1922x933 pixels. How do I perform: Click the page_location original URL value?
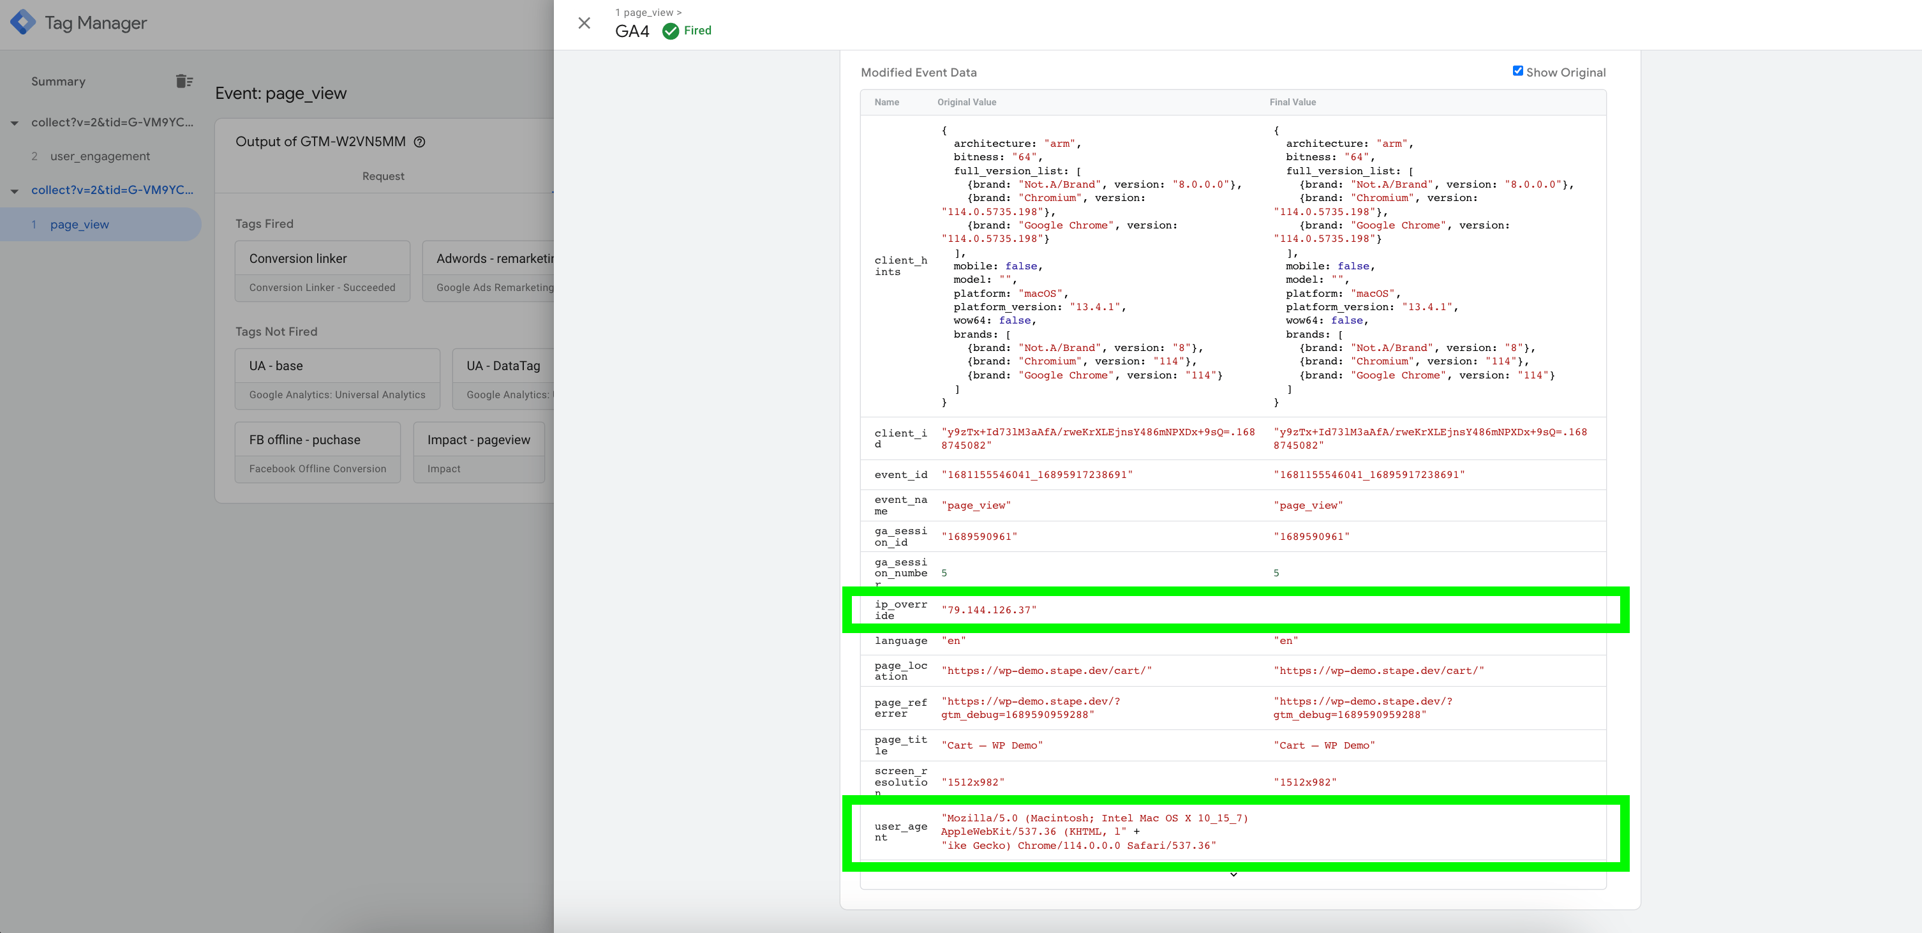point(1046,670)
